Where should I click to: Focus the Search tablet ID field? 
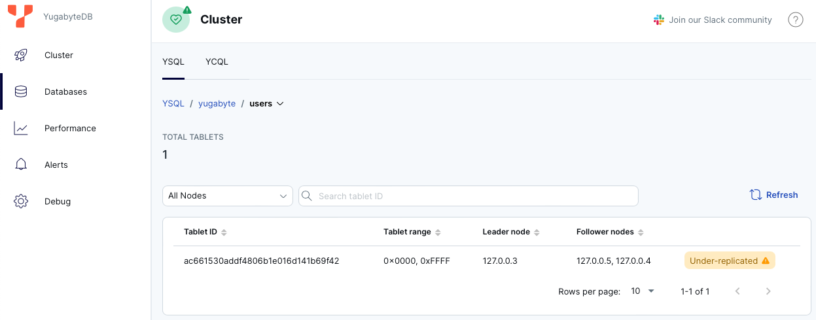(x=474, y=196)
